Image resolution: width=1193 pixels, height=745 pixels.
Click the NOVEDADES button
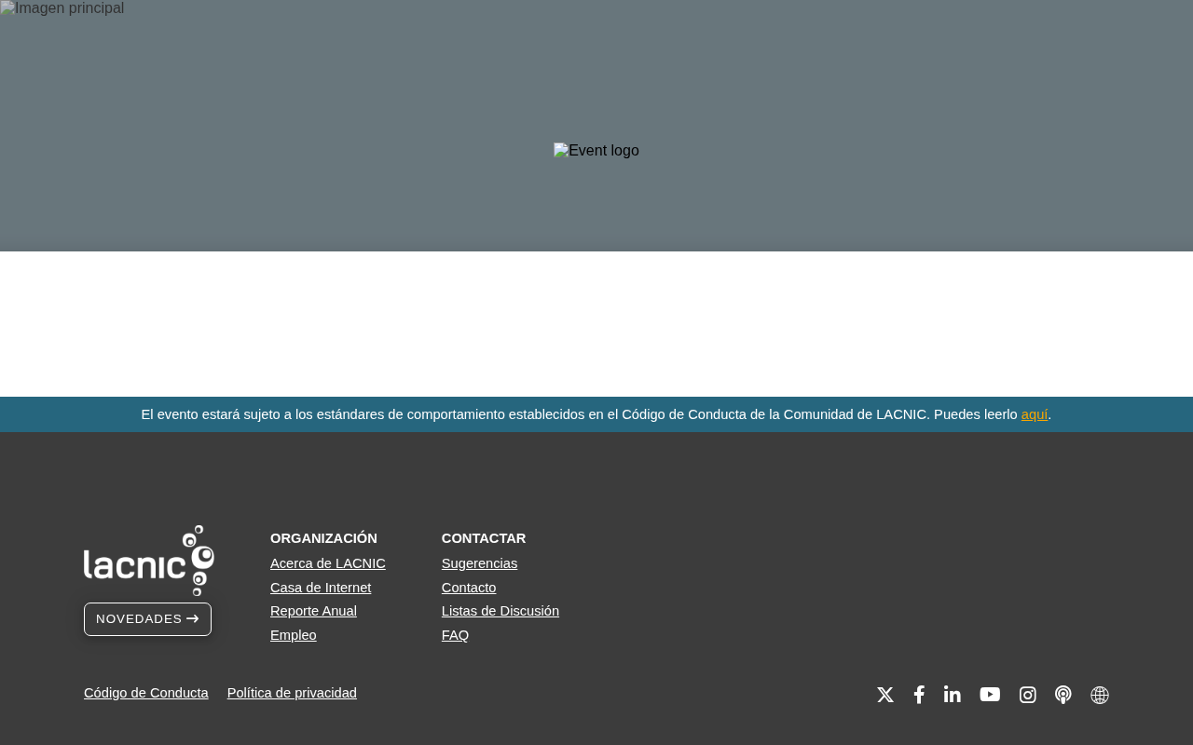(x=147, y=619)
